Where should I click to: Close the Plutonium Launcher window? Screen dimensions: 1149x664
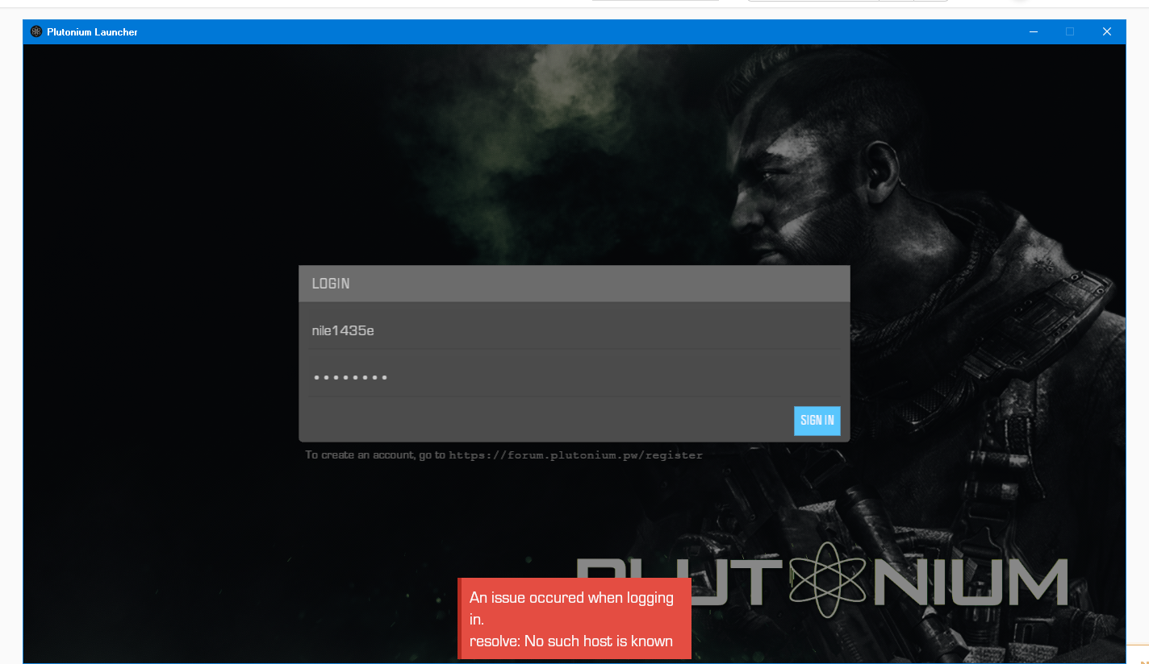[x=1106, y=31]
